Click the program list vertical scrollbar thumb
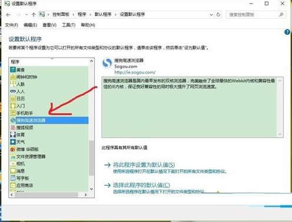This screenshot has width=292, height=222. coord(91,157)
